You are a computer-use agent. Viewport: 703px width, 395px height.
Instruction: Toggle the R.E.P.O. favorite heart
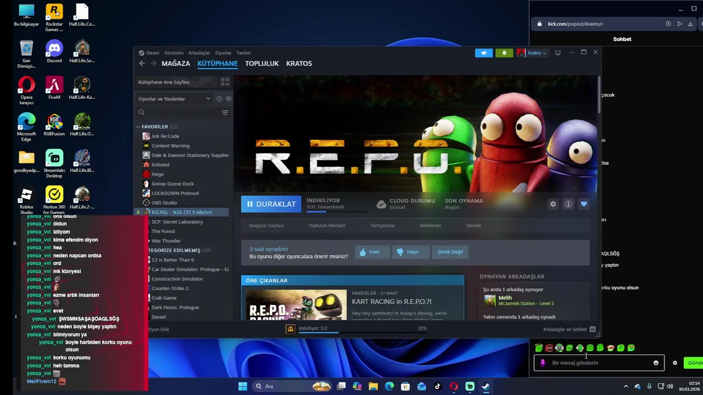584,204
